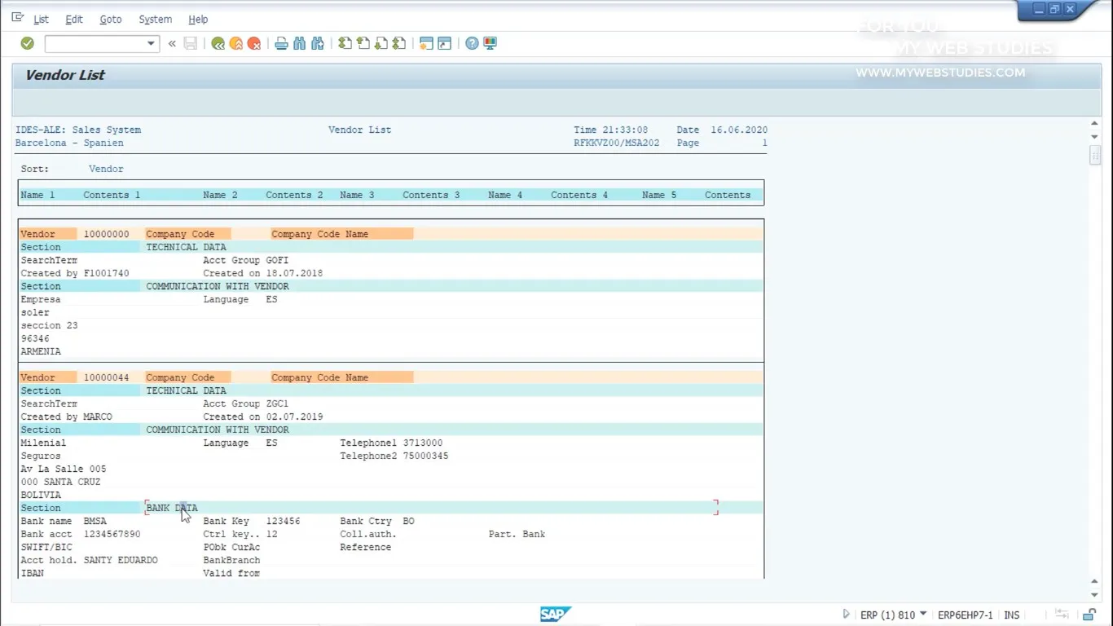1113x626 pixels.
Task: Open the transaction command field dropdown
Action: pyautogui.click(x=151, y=44)
